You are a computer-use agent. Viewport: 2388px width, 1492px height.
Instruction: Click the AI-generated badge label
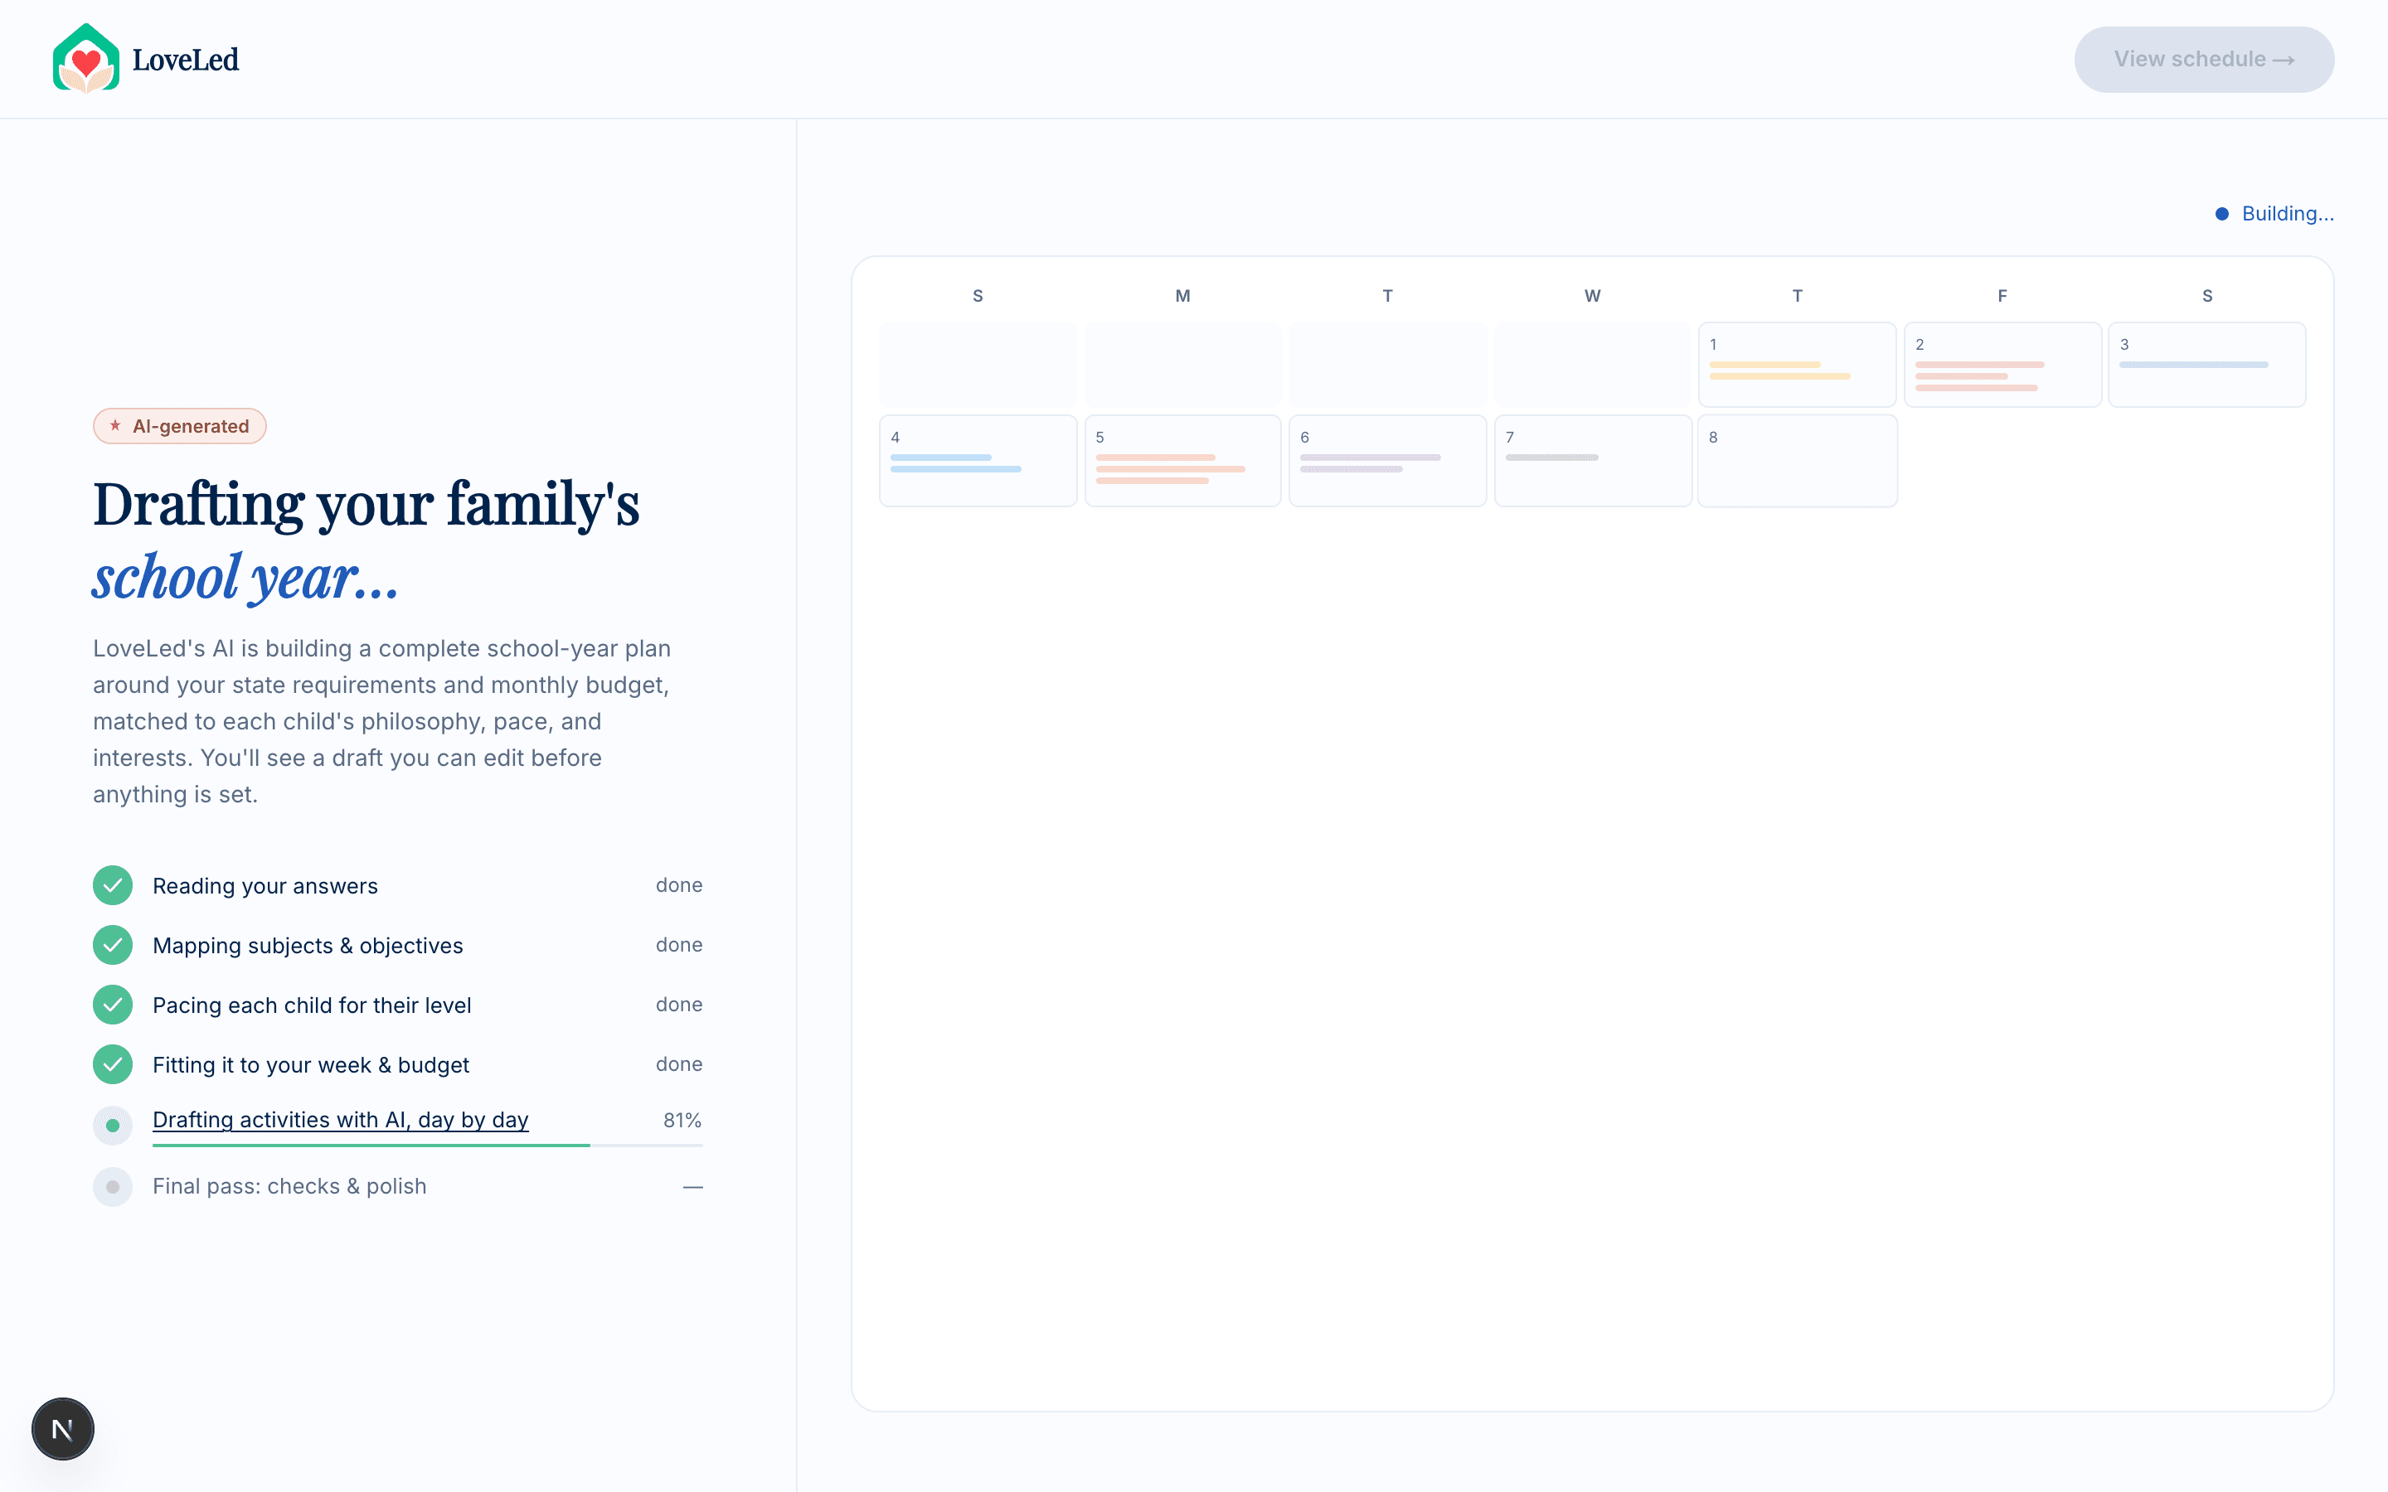click(191, 426)
